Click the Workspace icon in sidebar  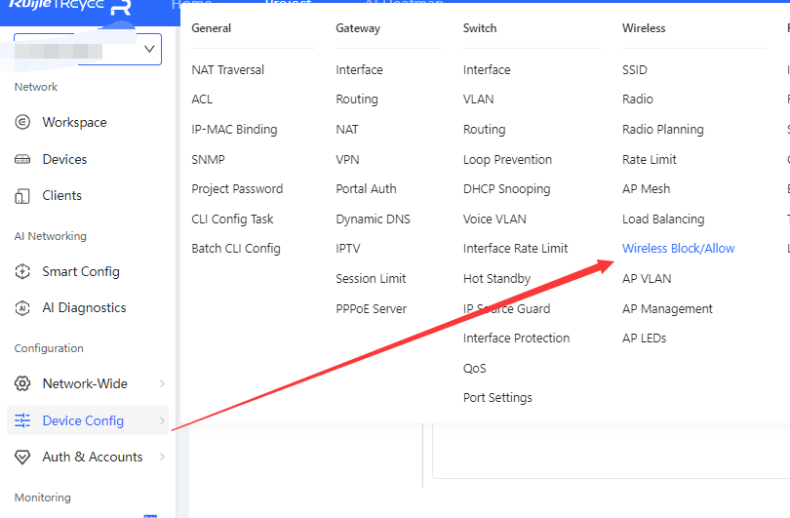22,122
